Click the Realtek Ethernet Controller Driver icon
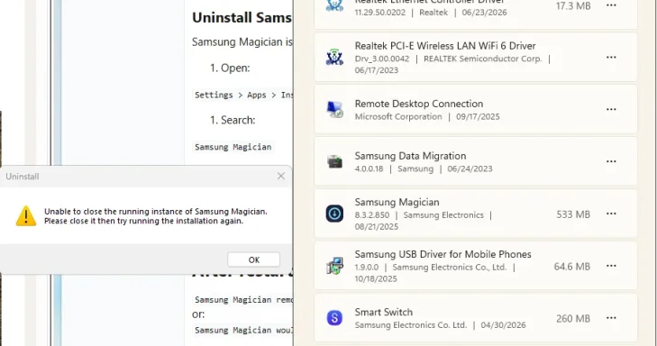This screenshot has width=657, height=346. [x=334, y=5]
